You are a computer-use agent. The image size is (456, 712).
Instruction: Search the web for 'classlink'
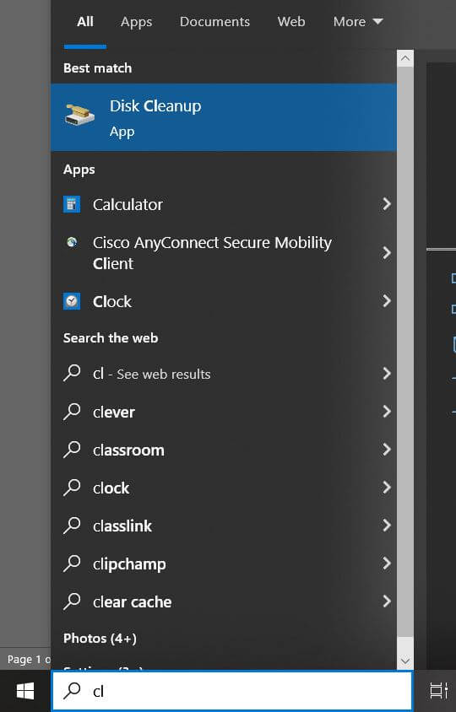(x=223, y=526)
